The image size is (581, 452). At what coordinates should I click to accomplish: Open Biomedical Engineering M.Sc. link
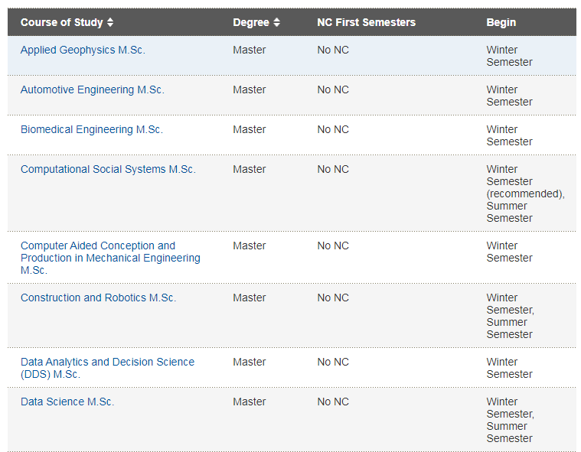pos(92,129)
